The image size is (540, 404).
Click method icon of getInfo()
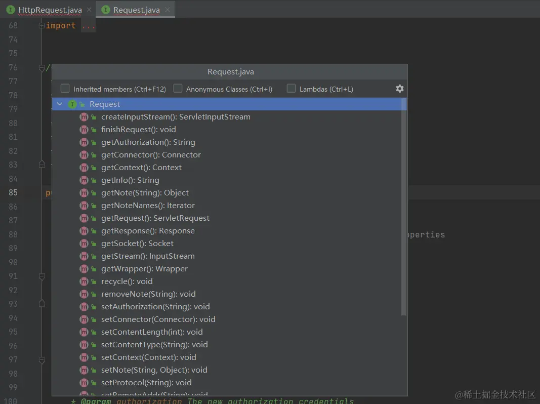tap(84, 180)
